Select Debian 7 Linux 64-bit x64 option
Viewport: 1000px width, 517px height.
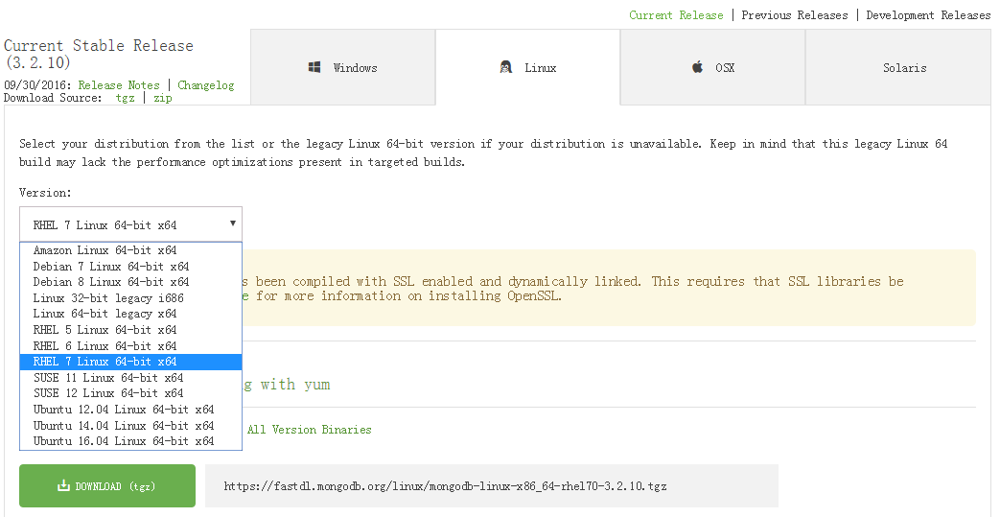[130, 266]
